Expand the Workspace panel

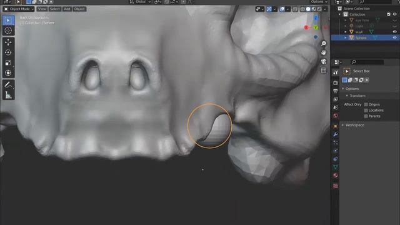(343, 125)
